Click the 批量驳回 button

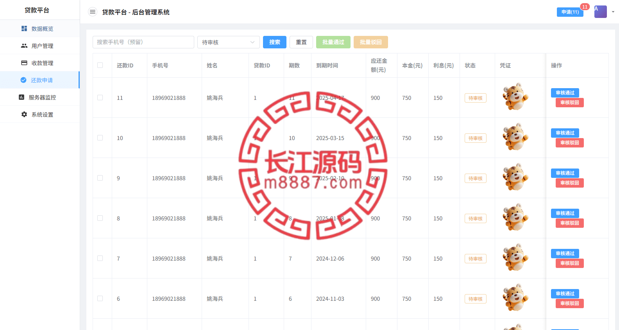[x=371, y=42]
